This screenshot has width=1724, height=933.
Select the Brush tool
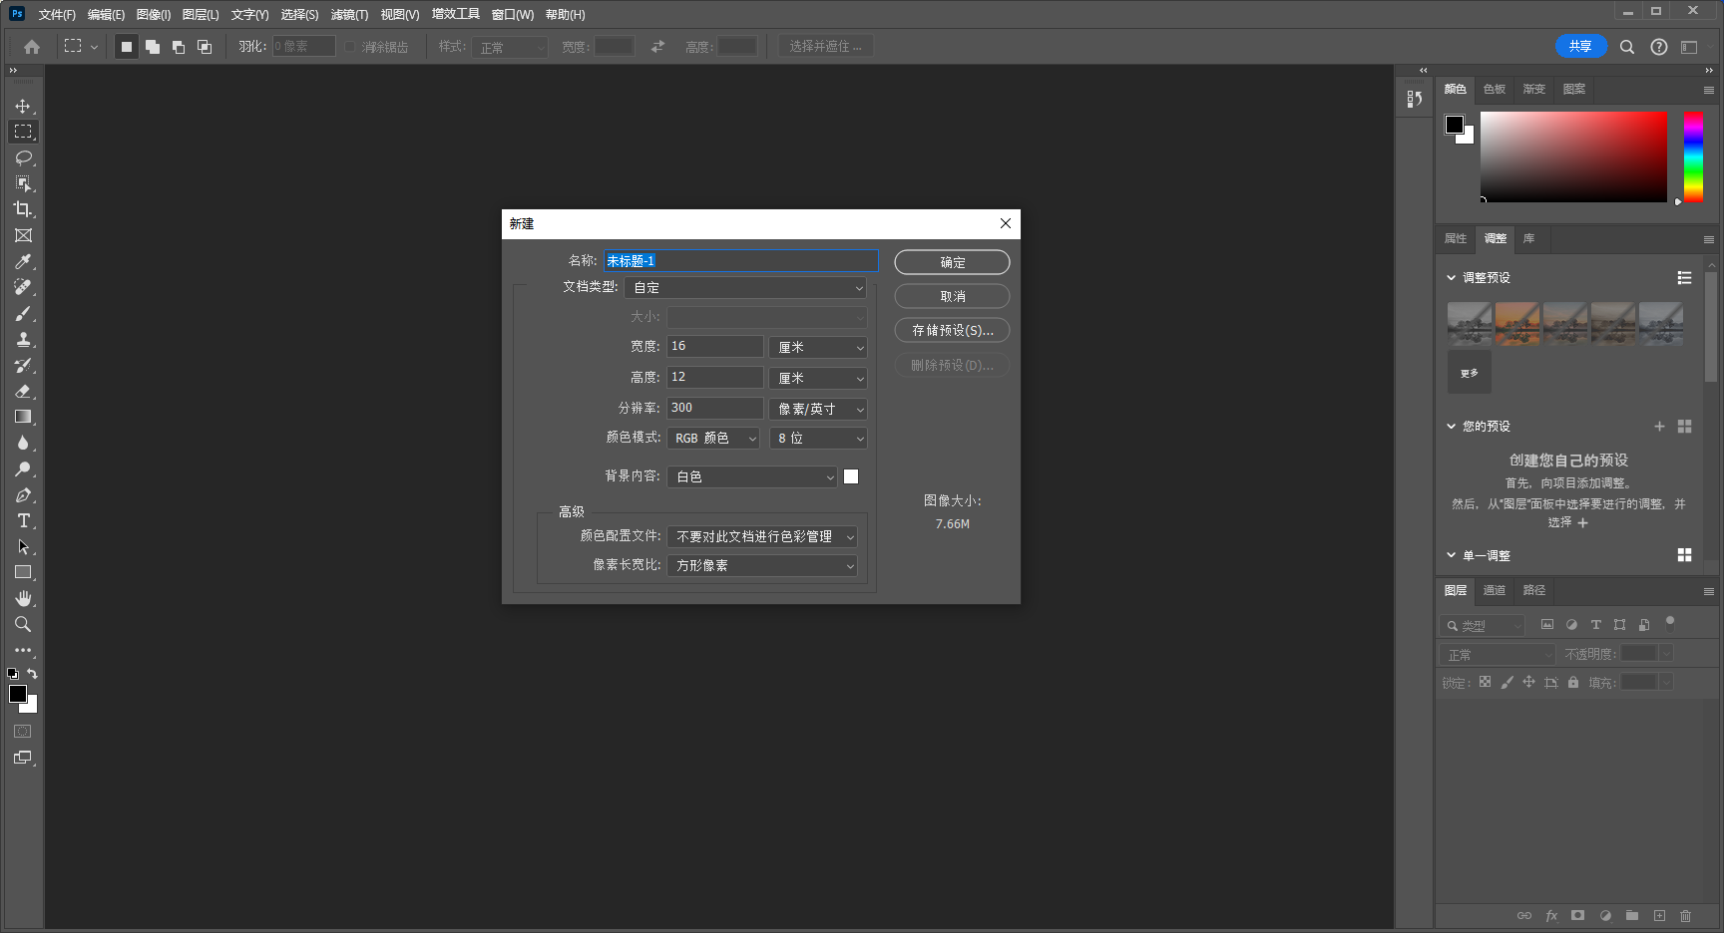pyautogui.click(x=23, y=313)
